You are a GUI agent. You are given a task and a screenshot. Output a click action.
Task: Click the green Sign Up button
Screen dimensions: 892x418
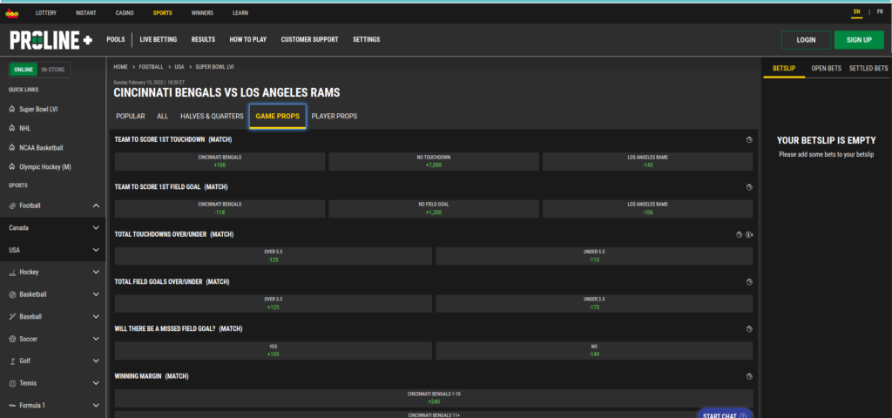click(x=858, y=40)
